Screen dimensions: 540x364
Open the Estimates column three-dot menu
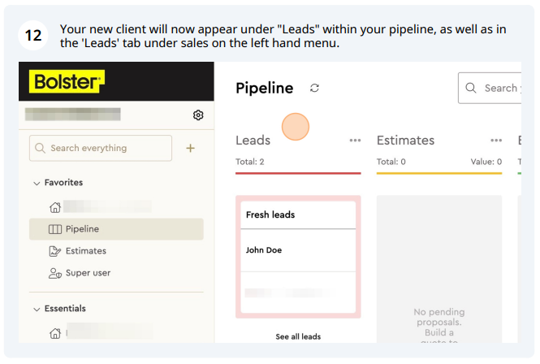pos(496,141)
